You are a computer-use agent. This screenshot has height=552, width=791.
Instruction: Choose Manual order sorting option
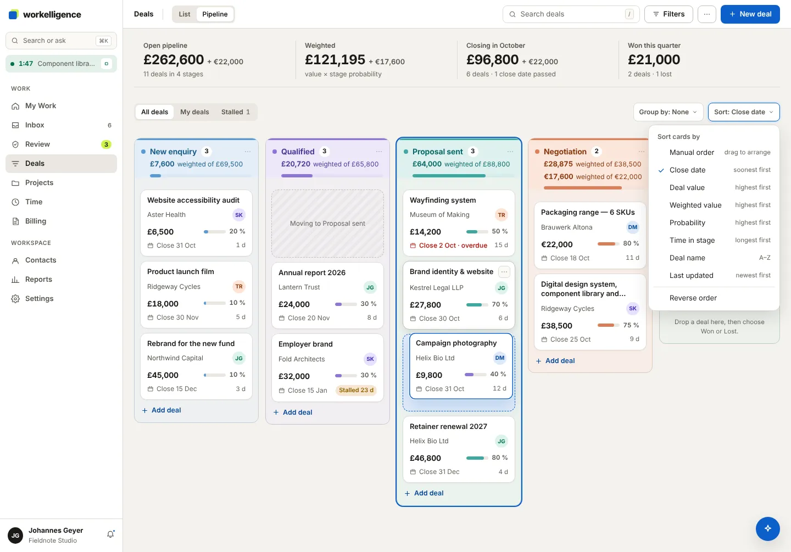714,152
